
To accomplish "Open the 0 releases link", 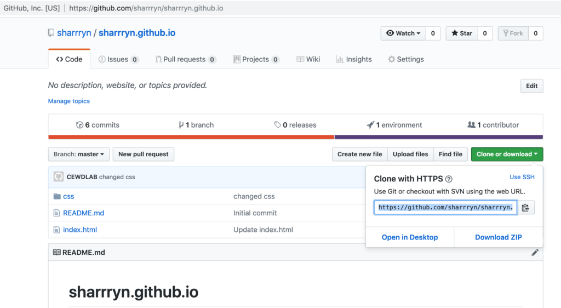I will pyautogui.click(x=295, y=125).
